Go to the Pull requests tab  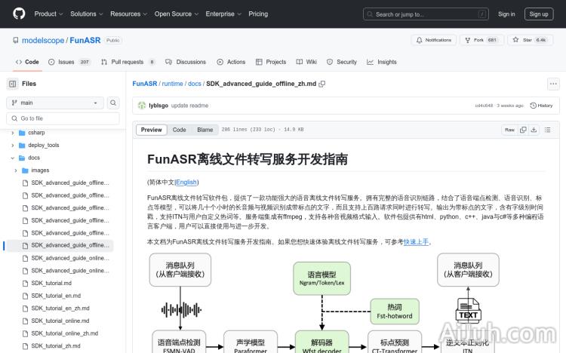point(127,62)
